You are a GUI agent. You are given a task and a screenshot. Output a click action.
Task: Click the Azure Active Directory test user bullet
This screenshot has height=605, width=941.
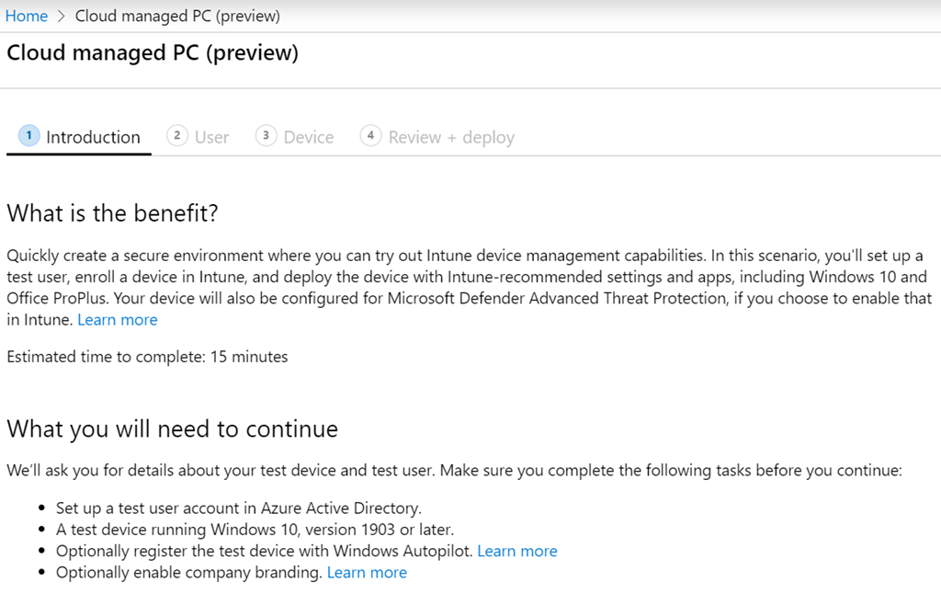tap(238, 508)
